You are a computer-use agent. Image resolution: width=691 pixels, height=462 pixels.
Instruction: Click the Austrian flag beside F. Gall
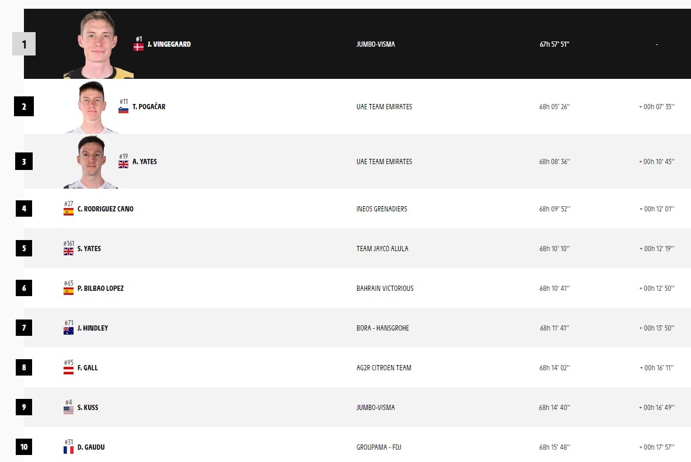pos(68,371)
